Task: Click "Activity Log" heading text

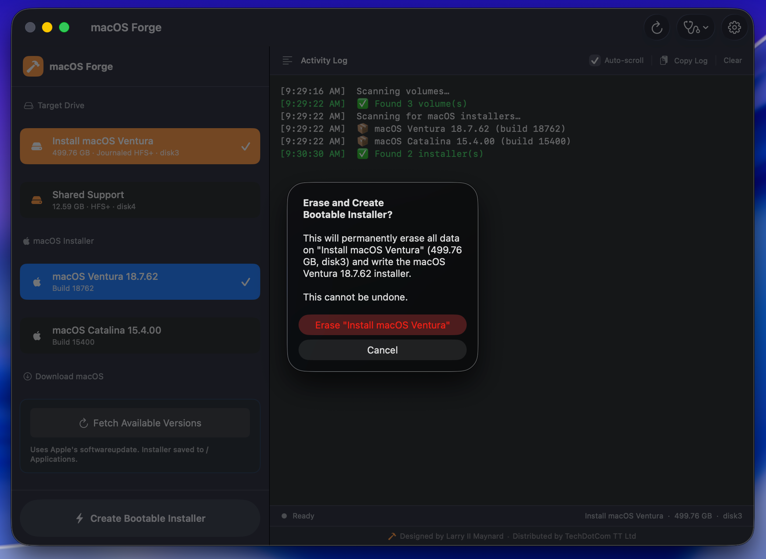Action: click(324, 60)
